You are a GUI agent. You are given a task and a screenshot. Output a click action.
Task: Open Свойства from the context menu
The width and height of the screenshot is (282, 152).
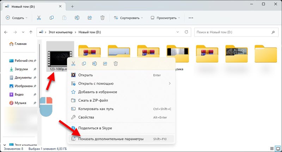pyautogui.click(x=86, y=117)
